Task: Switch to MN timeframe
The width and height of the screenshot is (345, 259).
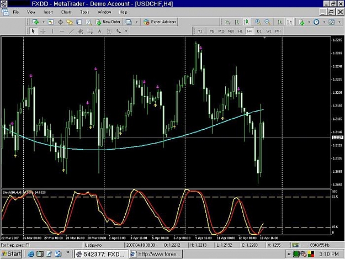Action: (x=278, y=31)
